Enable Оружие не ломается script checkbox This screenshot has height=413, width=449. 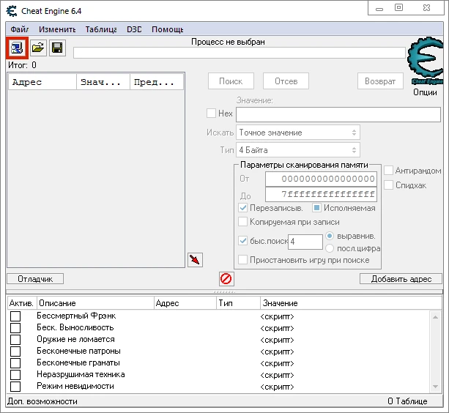click(15, 340)
